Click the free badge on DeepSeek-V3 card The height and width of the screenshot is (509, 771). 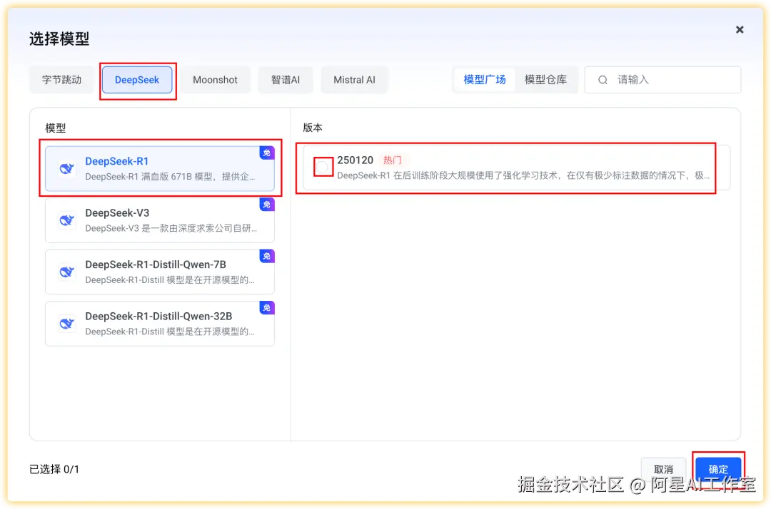(x=266, y=204)
